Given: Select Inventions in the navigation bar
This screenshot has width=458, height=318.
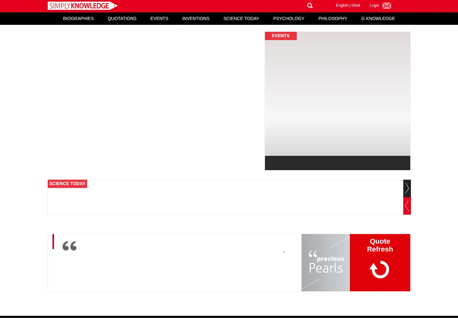Looking at the screenshot, I should click(196, 18).
